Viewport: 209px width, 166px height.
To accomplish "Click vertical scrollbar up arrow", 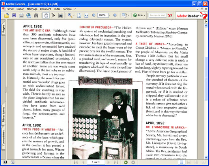I will [206, 25].
